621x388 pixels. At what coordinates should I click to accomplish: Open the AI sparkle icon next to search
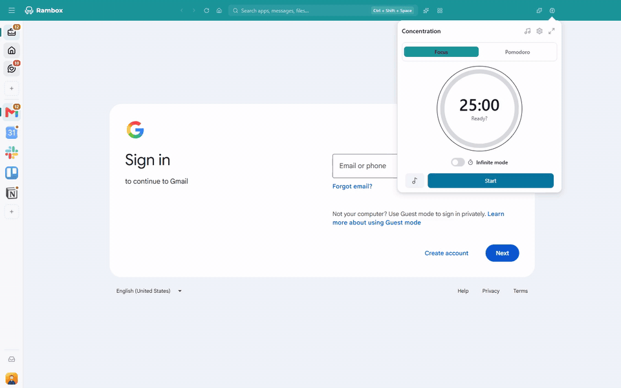click(426, 11)
